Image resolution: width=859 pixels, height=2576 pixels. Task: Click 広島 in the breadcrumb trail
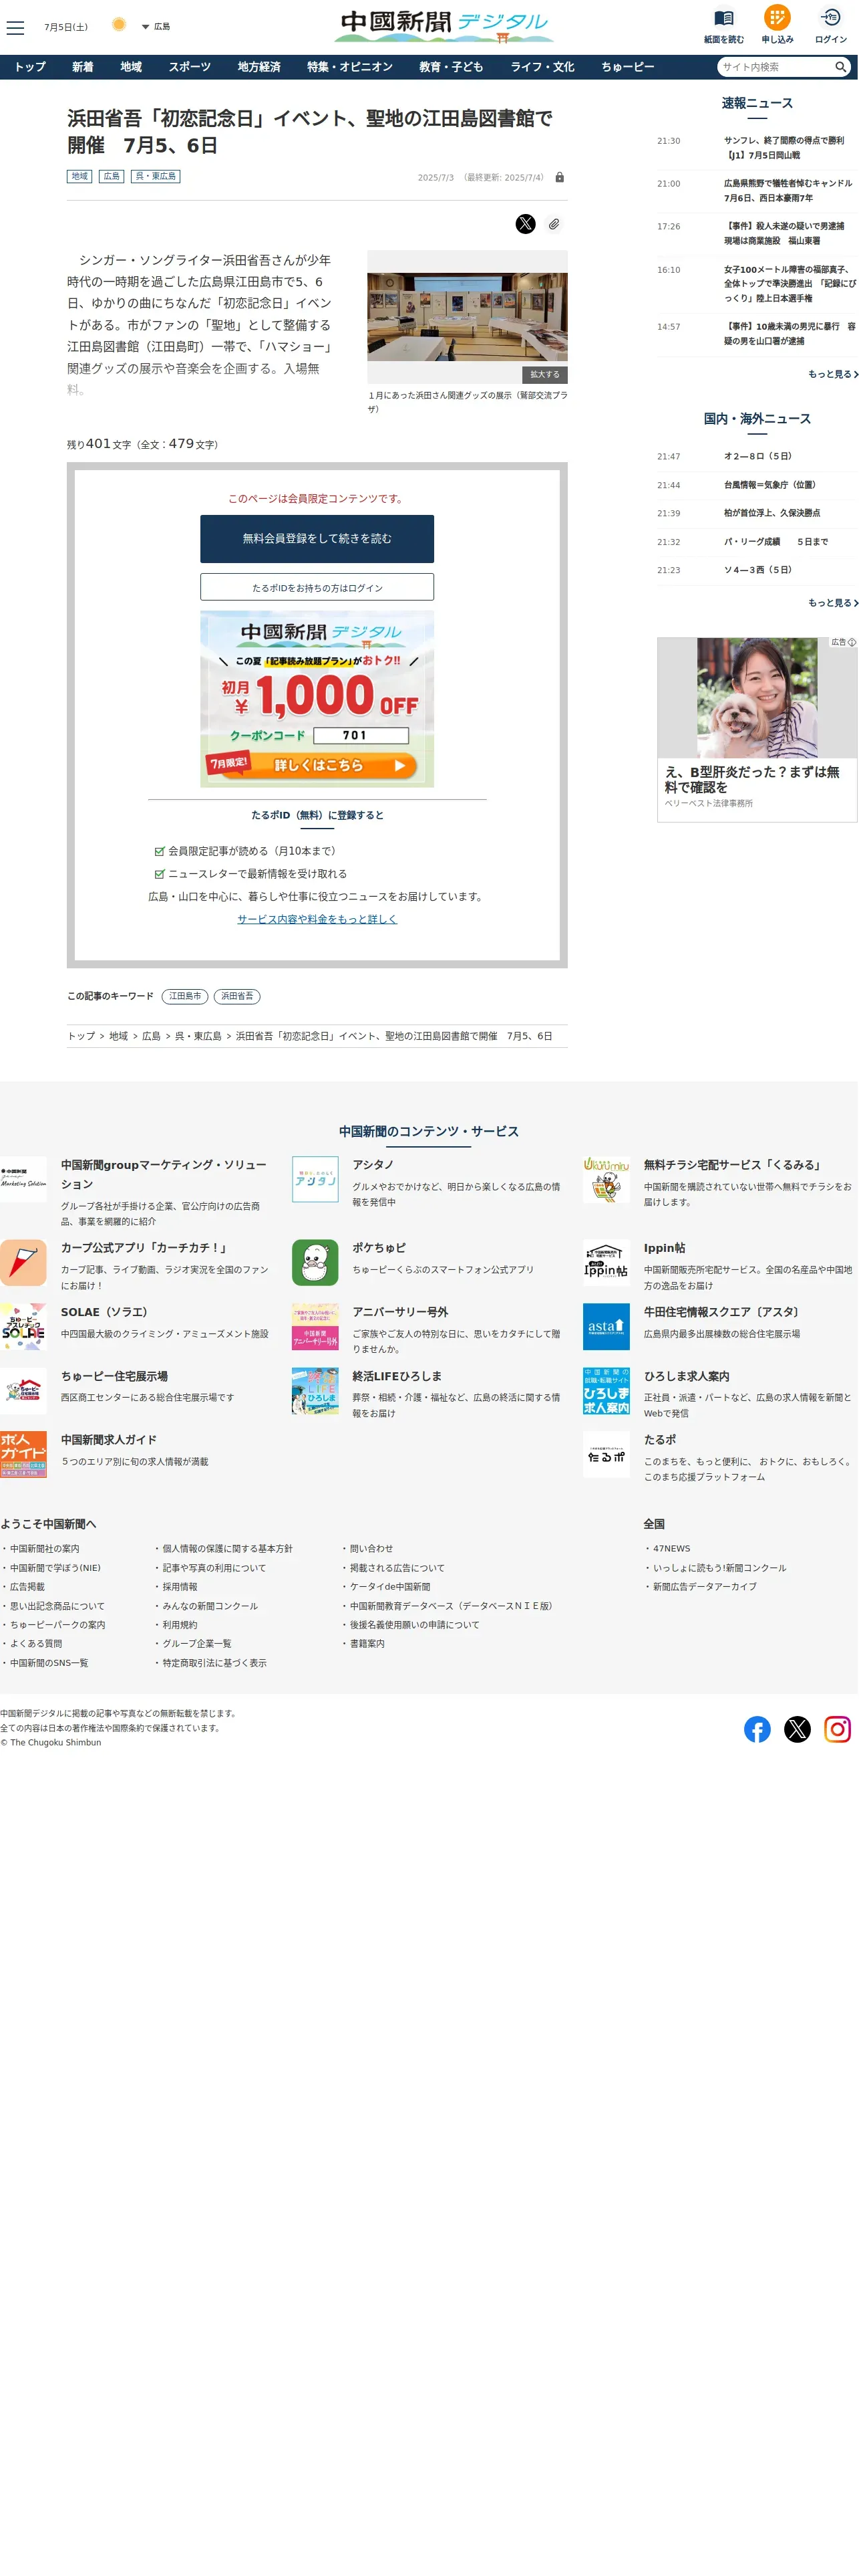(152, 1036)
